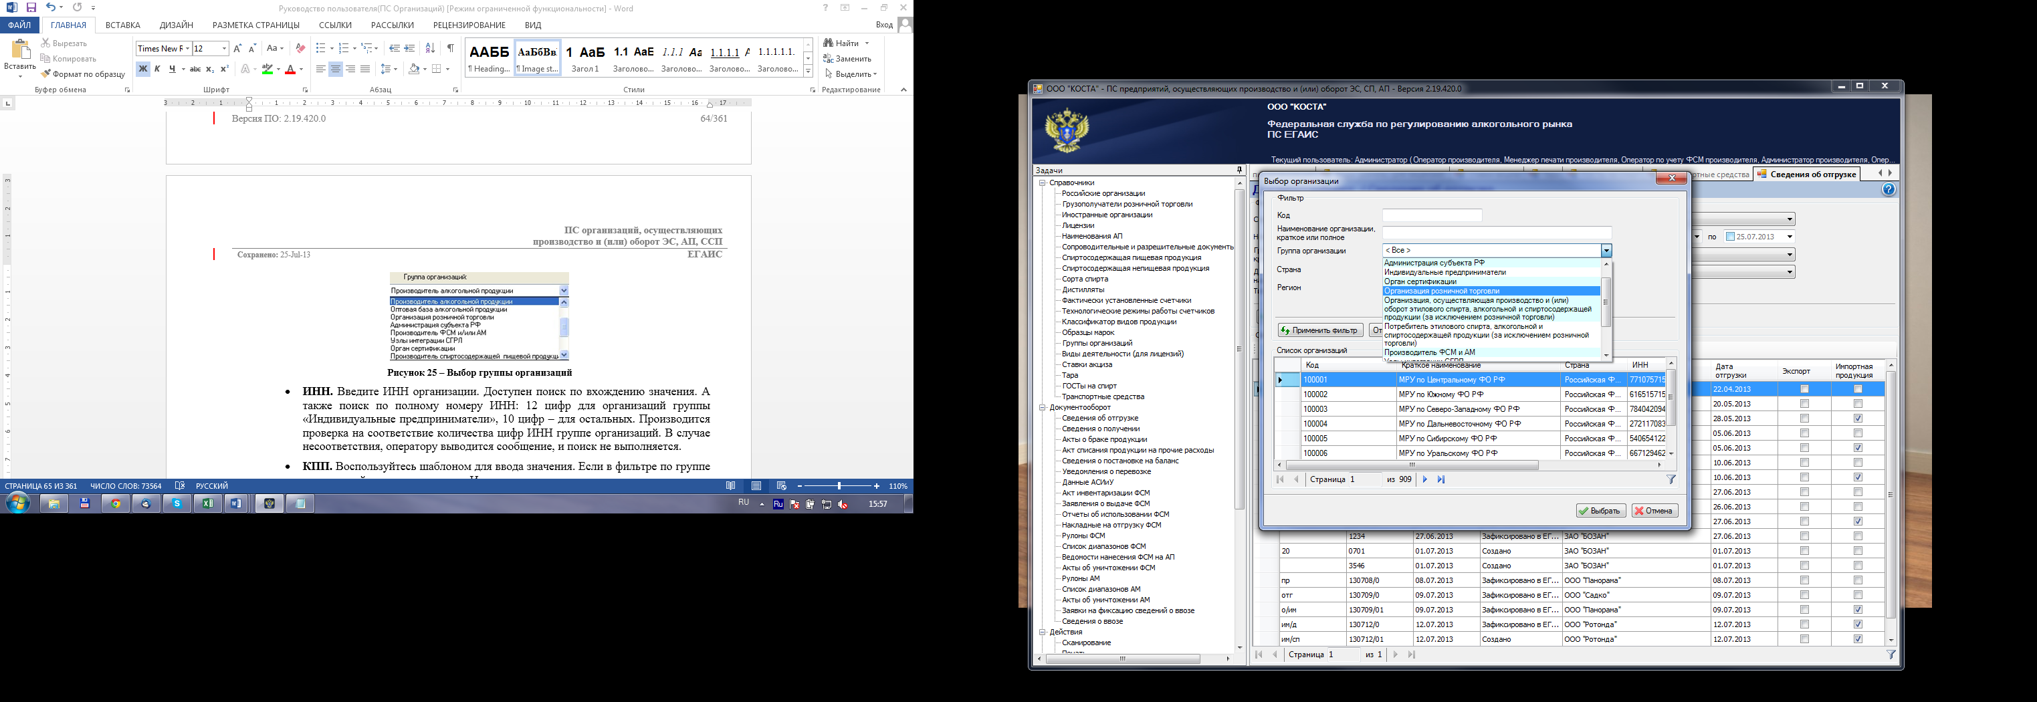Image resolution: width=2037 pixels, height=702 pixels.
Task: Expand Word styles gallery with more arrow
Action: (x=808, y=71)
